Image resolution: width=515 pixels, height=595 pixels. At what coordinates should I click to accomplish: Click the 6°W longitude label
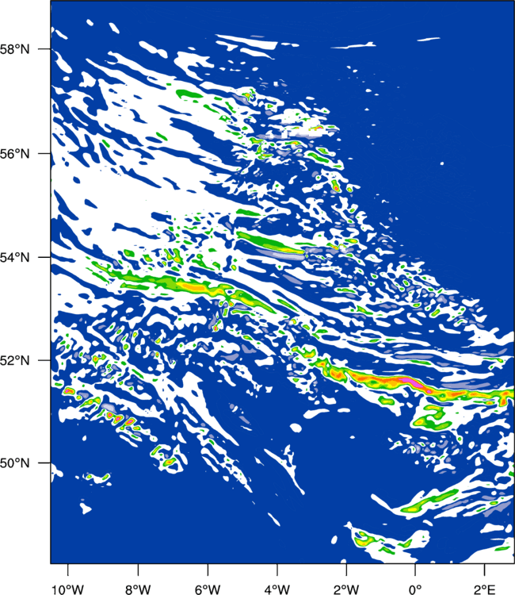coord(208,589)
